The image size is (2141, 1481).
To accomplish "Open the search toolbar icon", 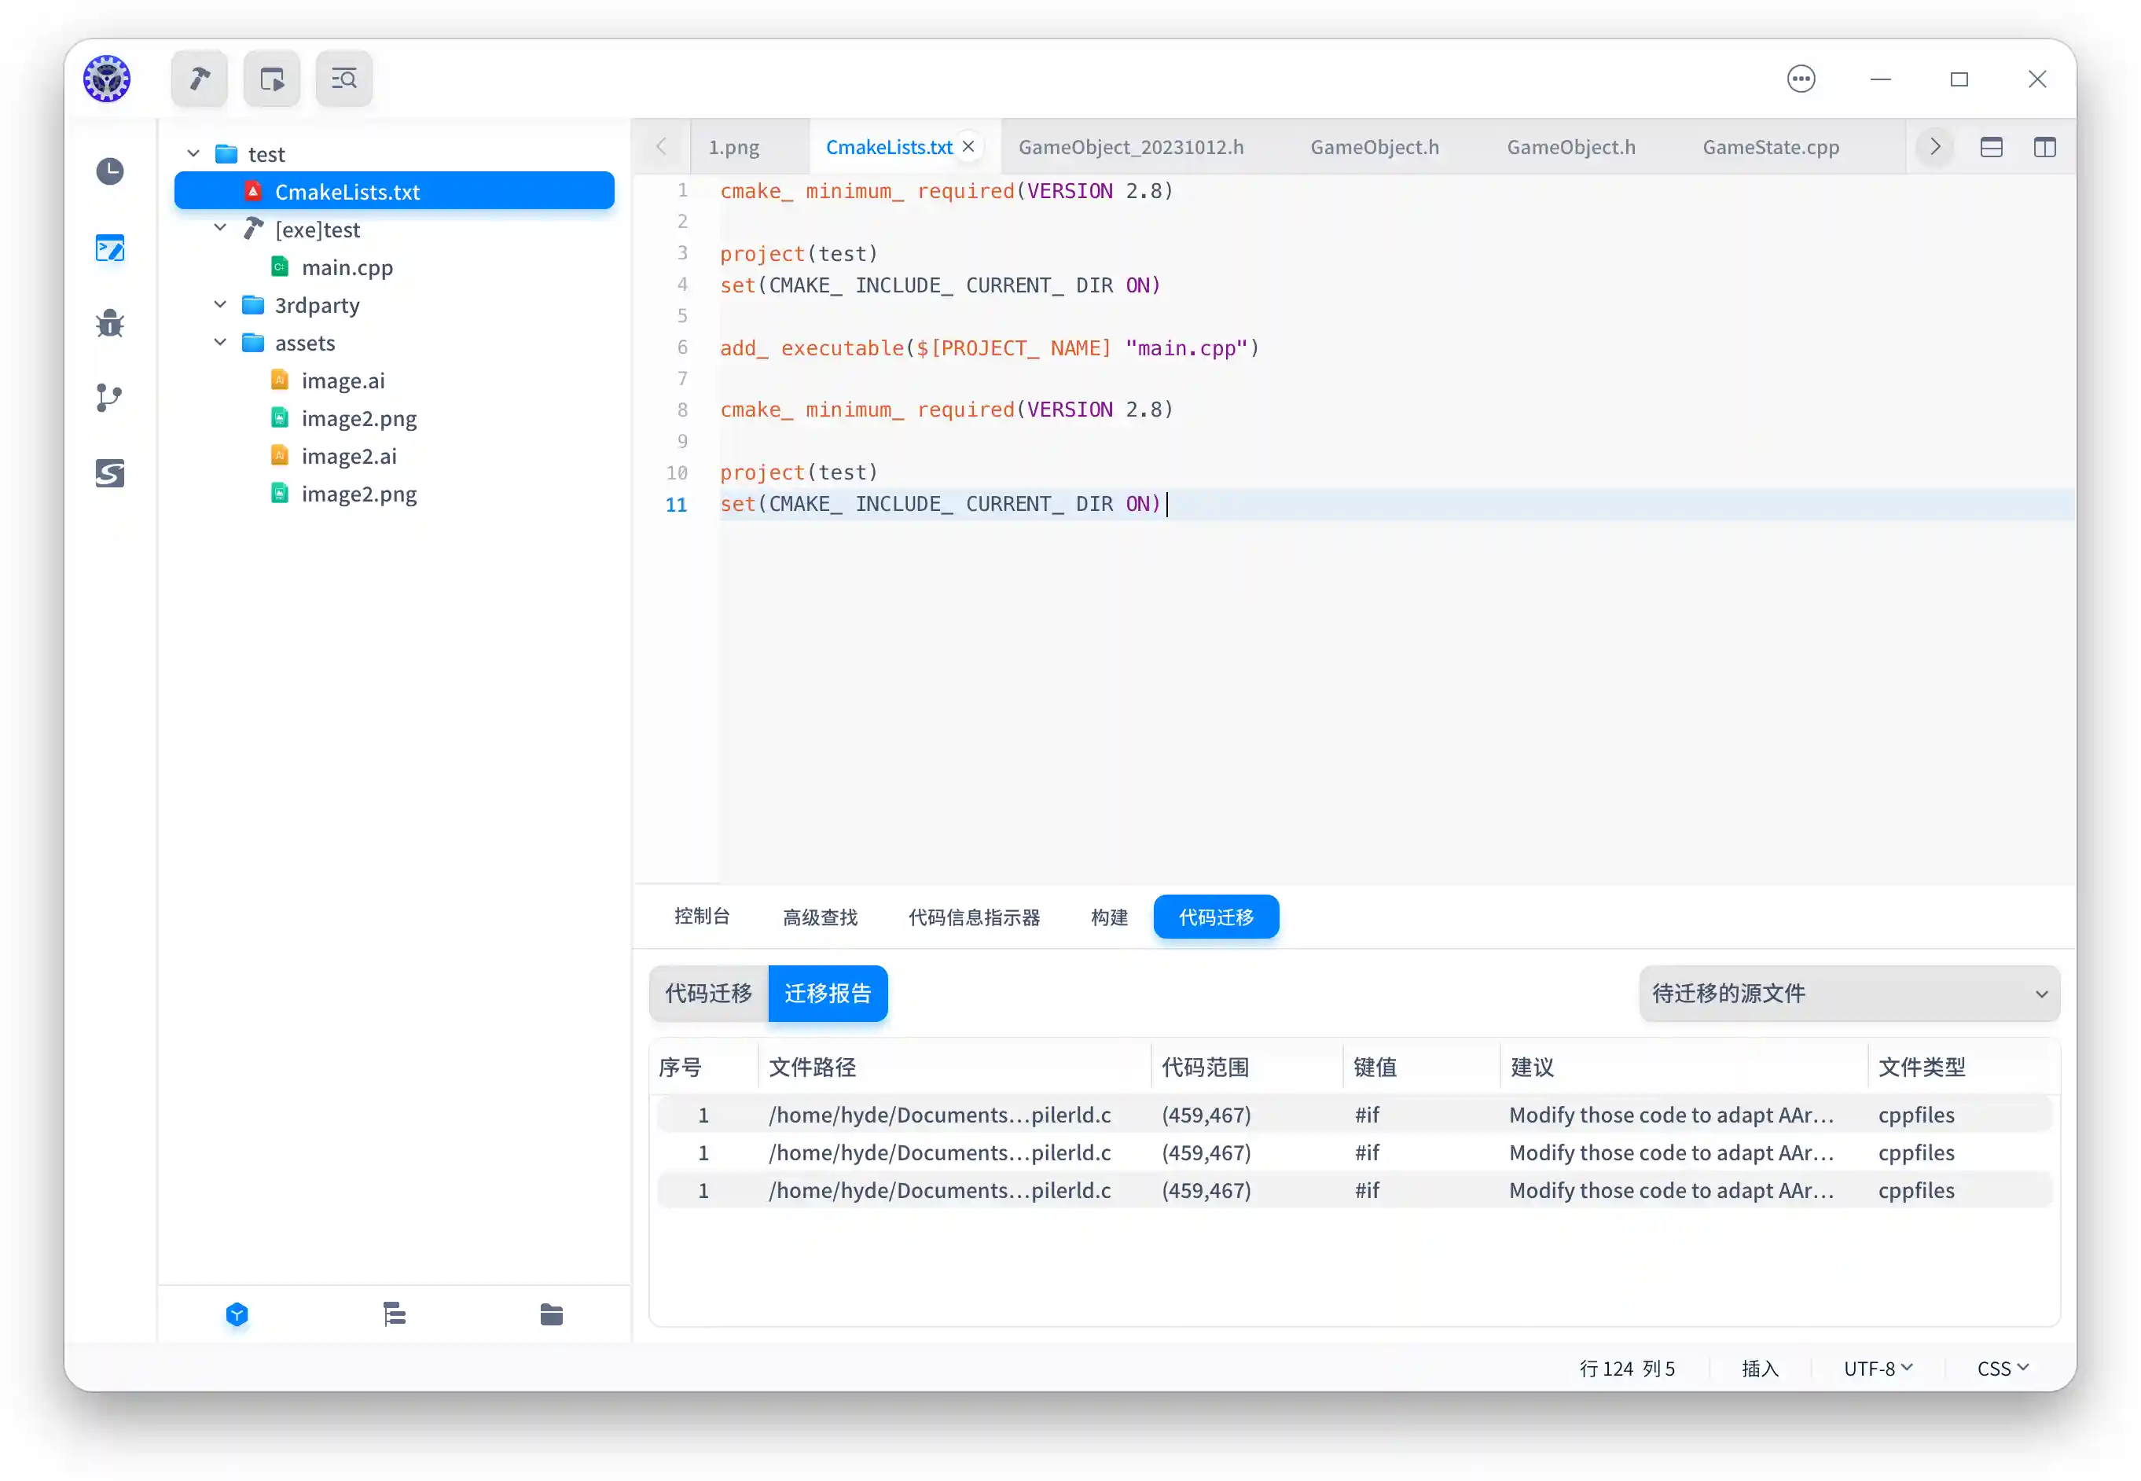I will (x=344, y=79).
